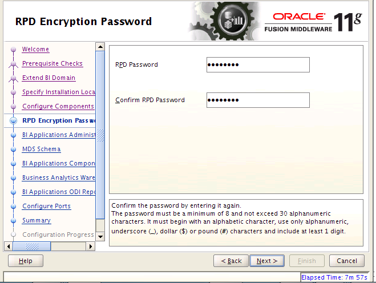Open Help for this installer page
This screenshot has width=376, height=283.
pyautogui.click(x=26, y=261)
